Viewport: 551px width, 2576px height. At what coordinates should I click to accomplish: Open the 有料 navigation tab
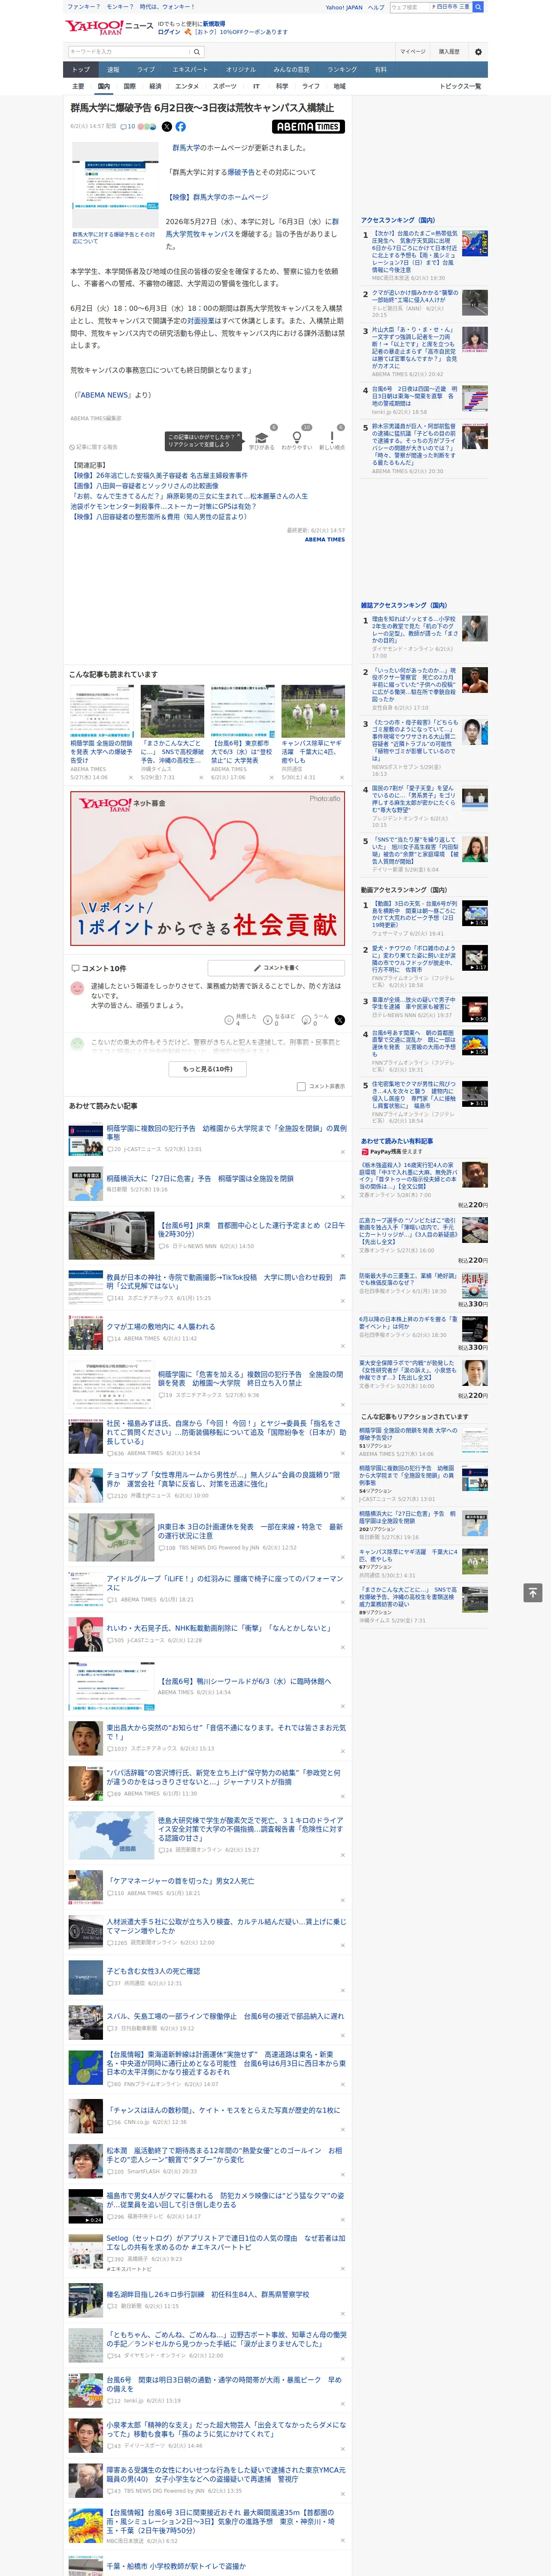[380, 70]
